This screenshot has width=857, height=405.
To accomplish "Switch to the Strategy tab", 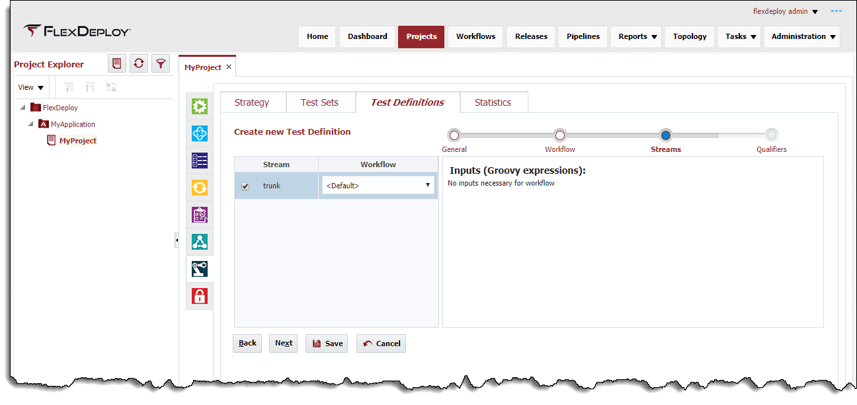I will (252, 102).
